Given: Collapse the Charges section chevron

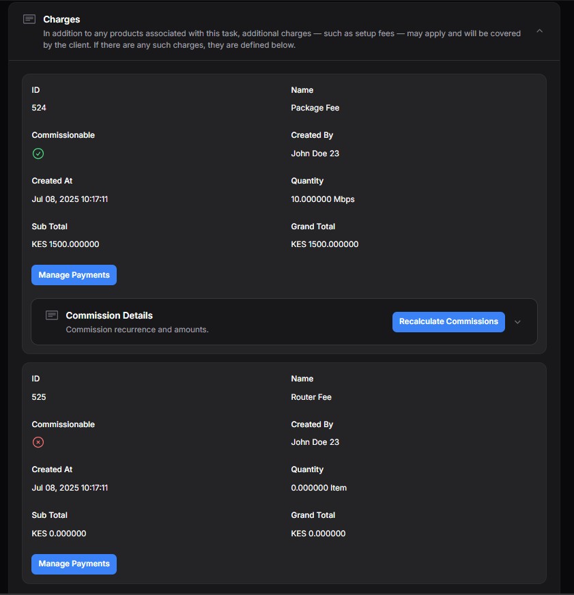Looking at the screenshot, I should click(x=539, y=31).
